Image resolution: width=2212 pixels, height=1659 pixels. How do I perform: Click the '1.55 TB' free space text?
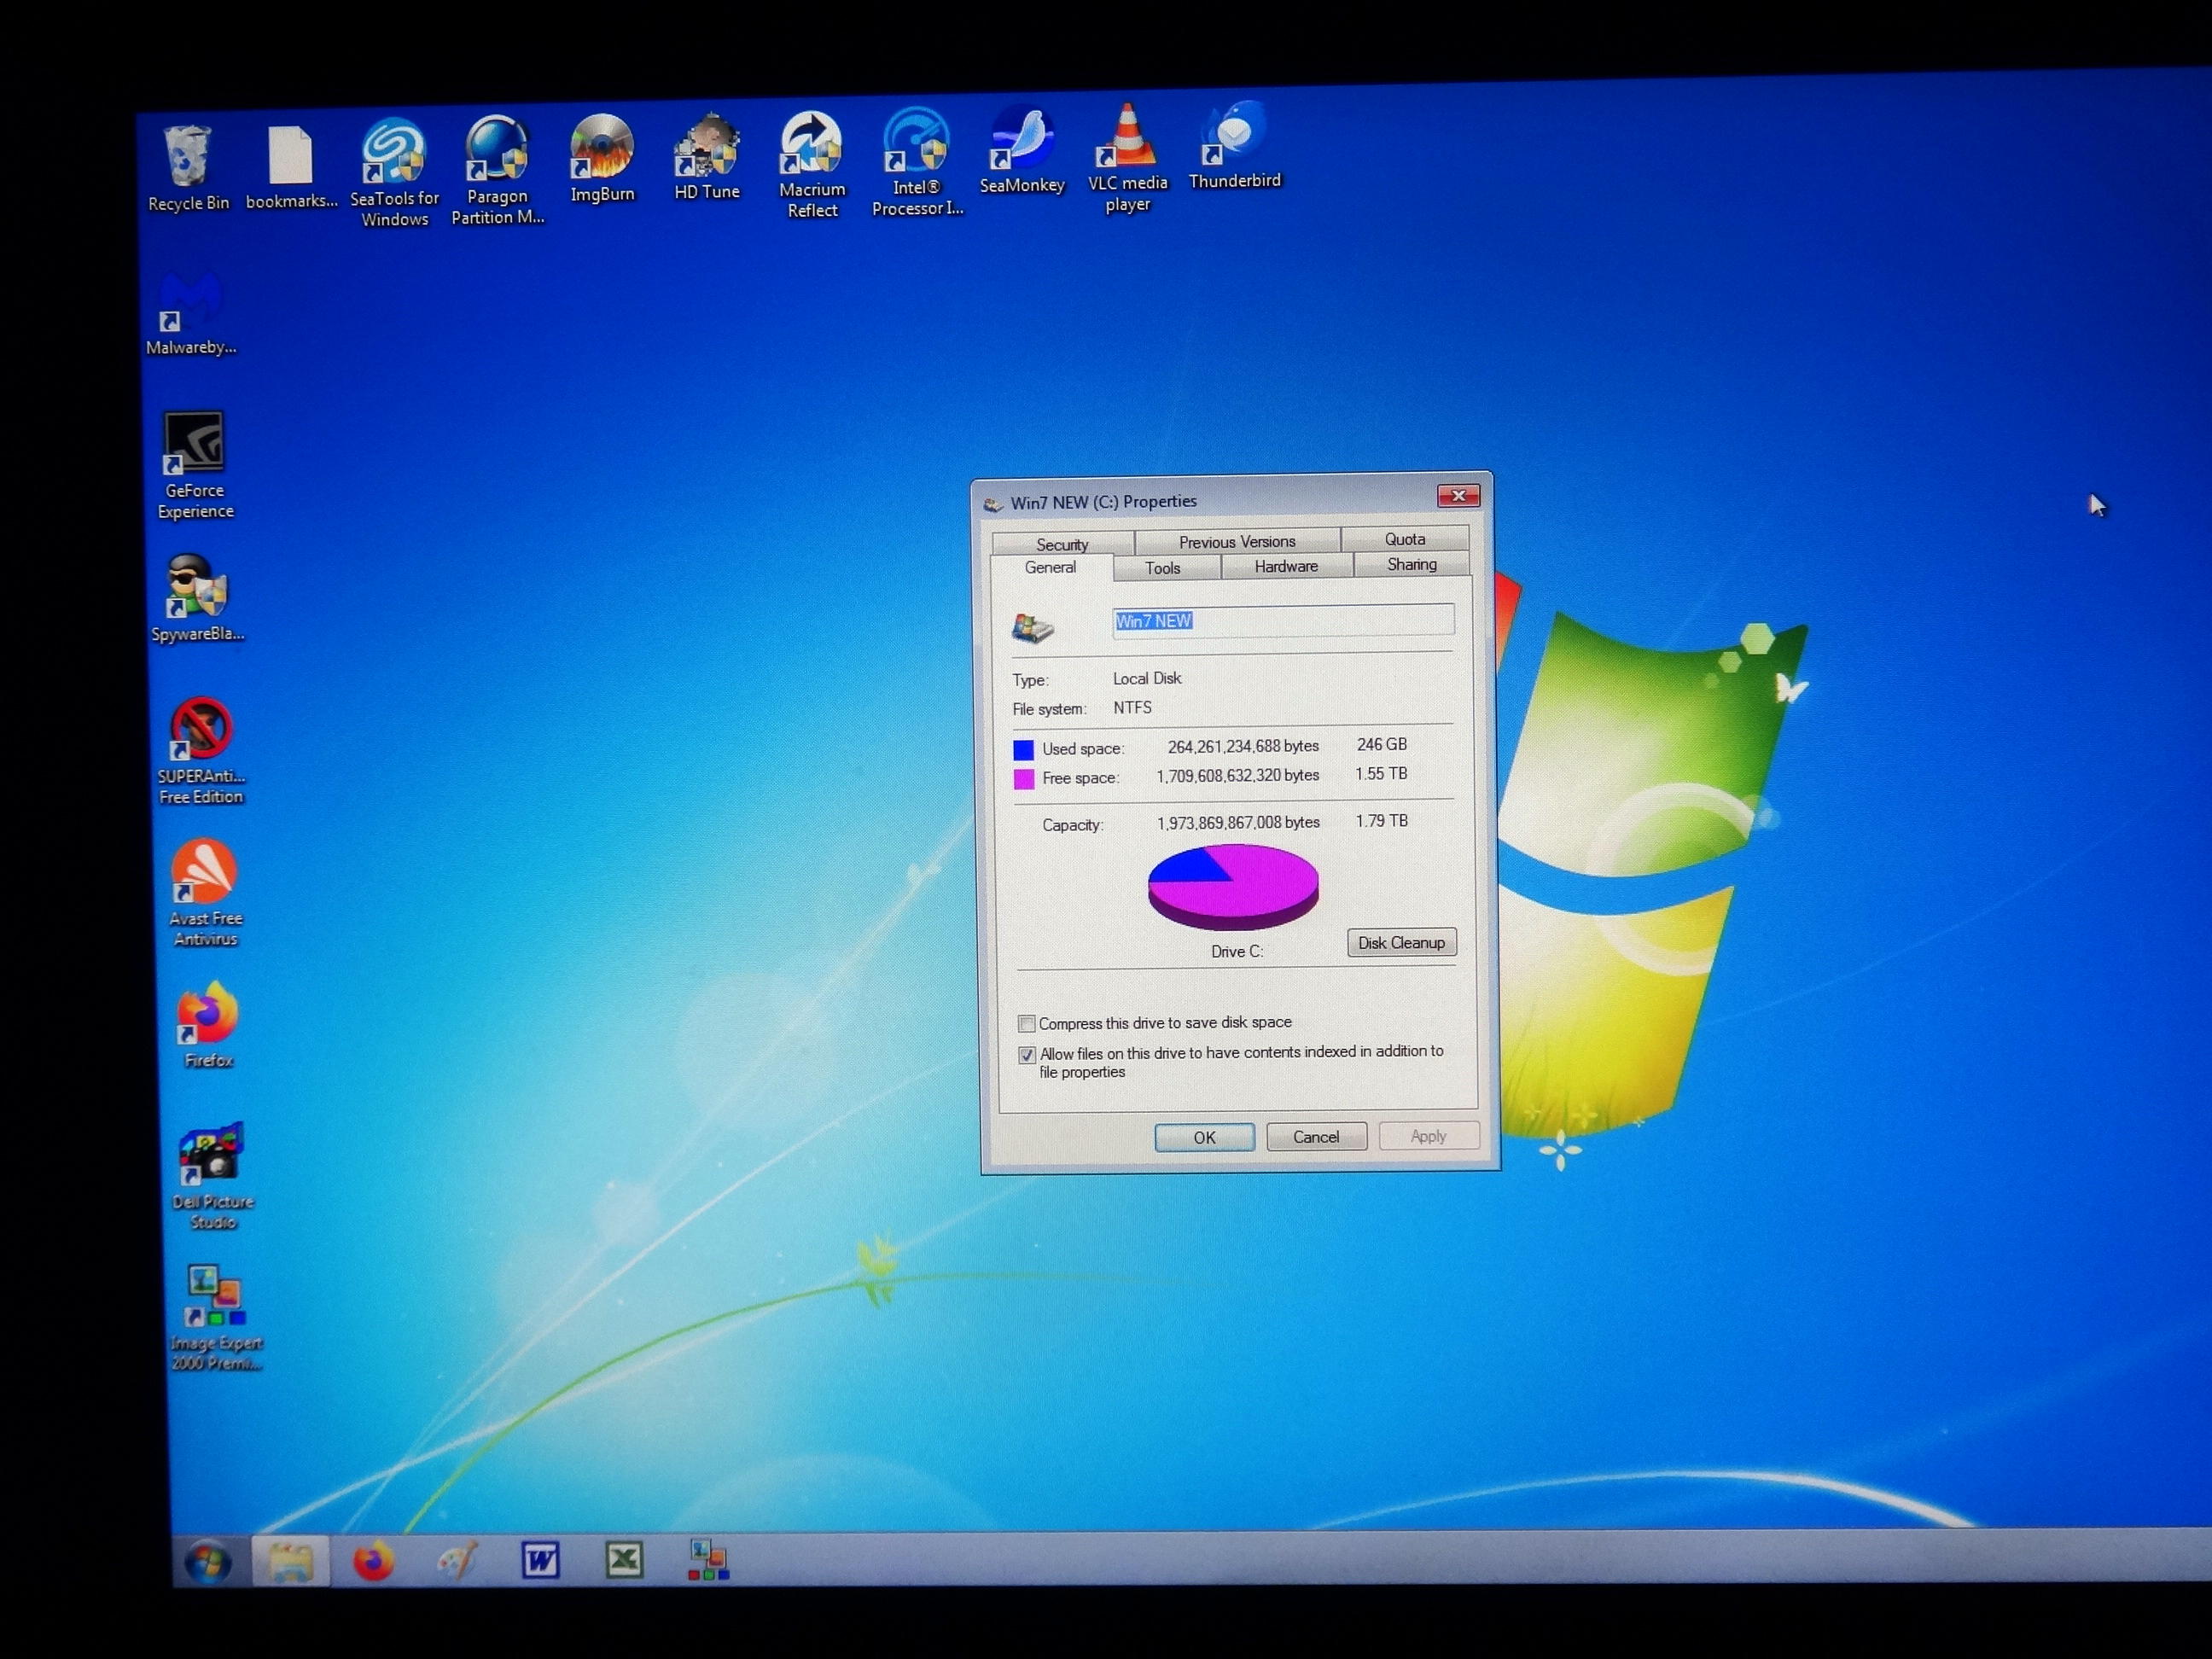[1381, 773]
